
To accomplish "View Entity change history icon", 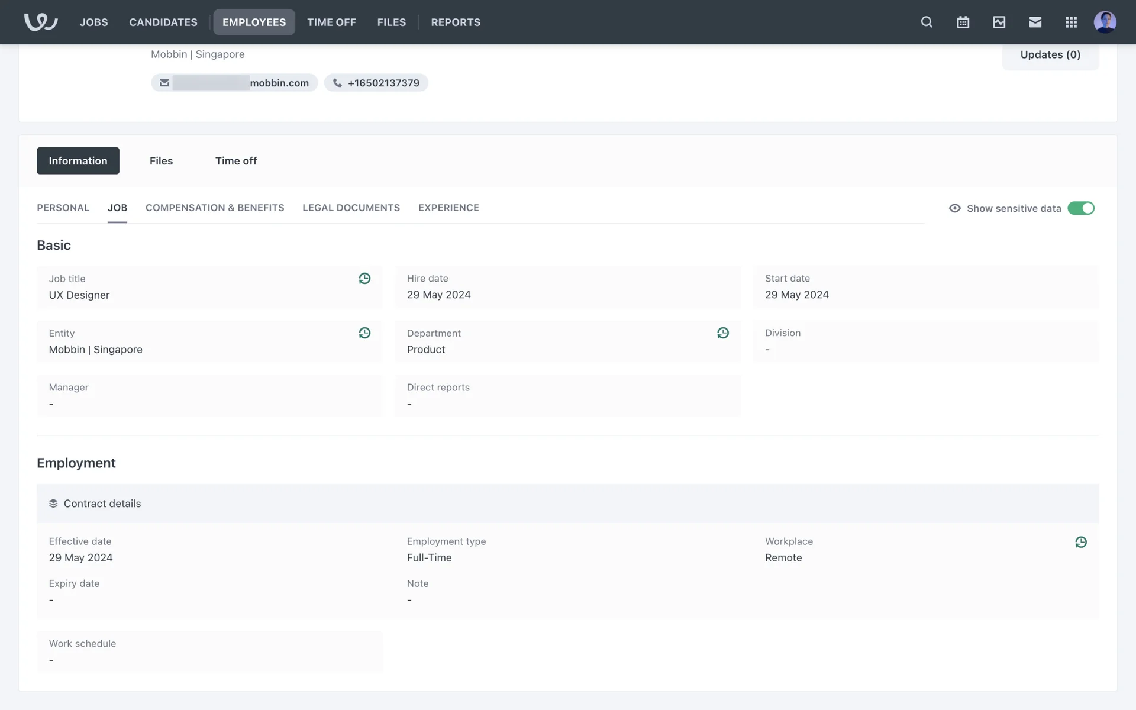I will [364, 333].
